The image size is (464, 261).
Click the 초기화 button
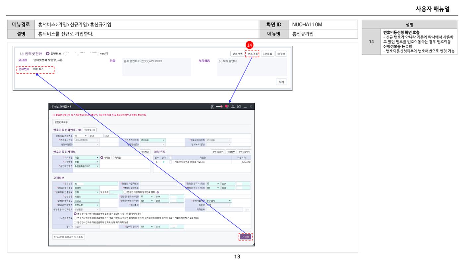click(281, 54)
